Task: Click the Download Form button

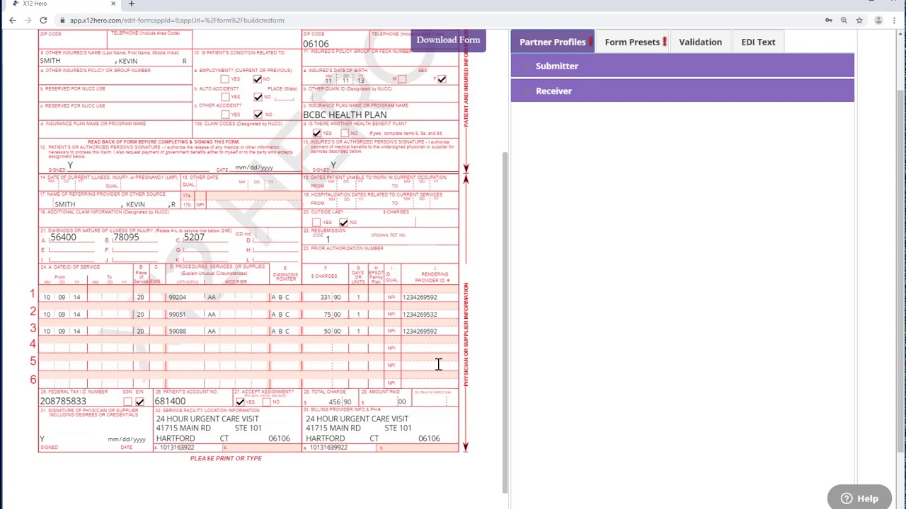Action: pos(448,40)
